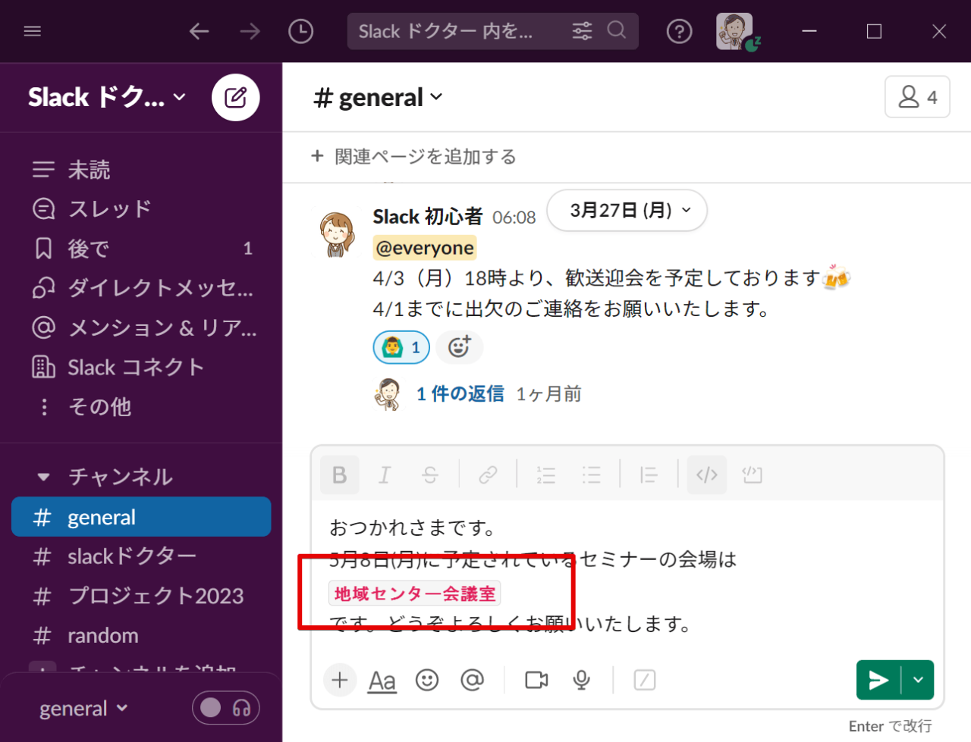Toggle italic formatting
The image size is (971, 742).
coord(385,475)
